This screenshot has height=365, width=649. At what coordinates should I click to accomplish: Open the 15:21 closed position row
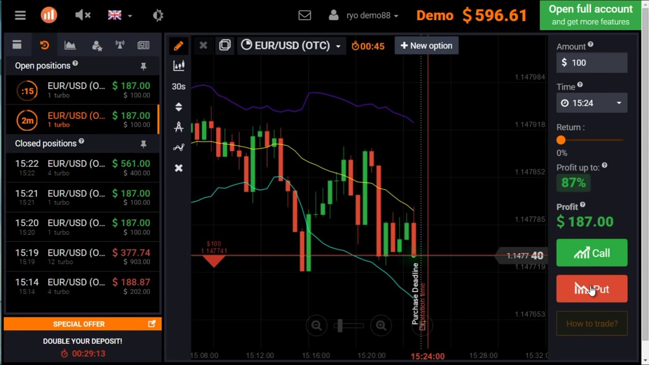tap(83, 197)
